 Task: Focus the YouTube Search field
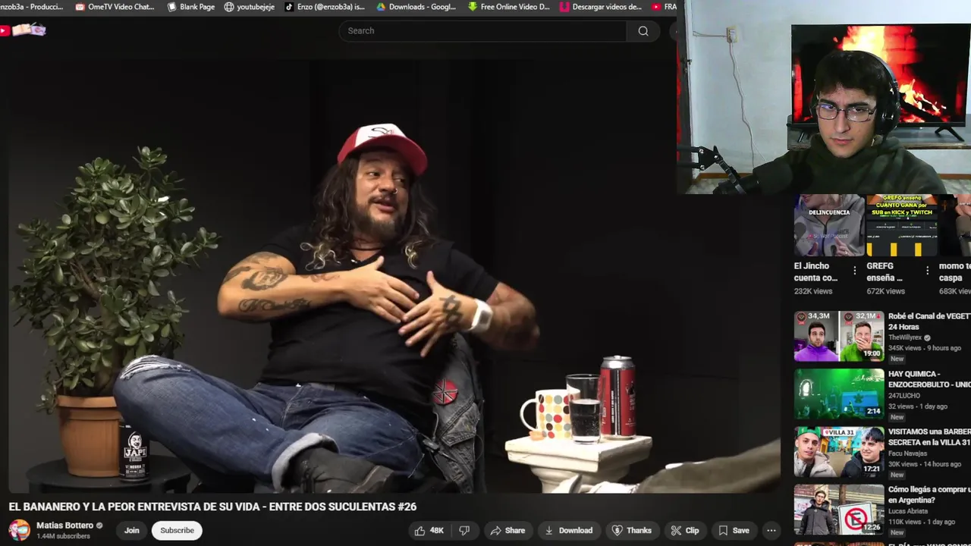[x=482, y=31]
